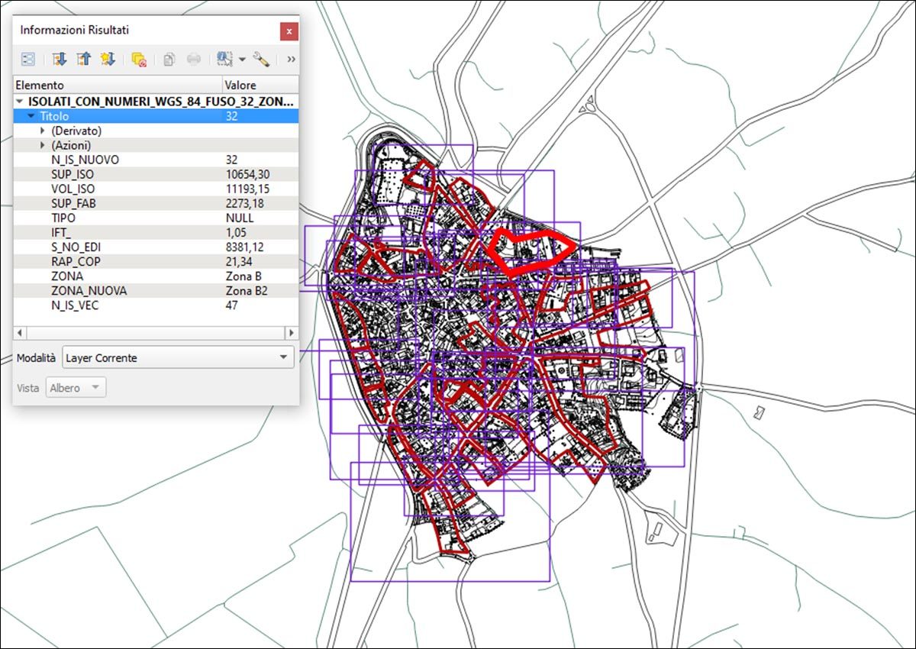The width and height of the screenshot is (916, 649).
Task: Select the identify features selection tool
Action: [x=224, y=59]
